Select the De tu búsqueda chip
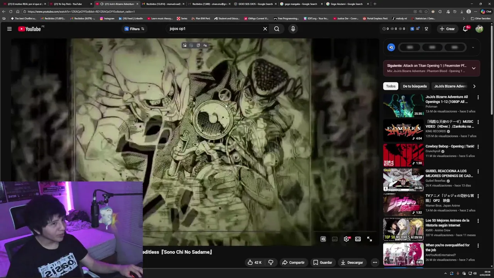Image resolution: width=494 pixels, height=278 pixels. coord(414,86)
